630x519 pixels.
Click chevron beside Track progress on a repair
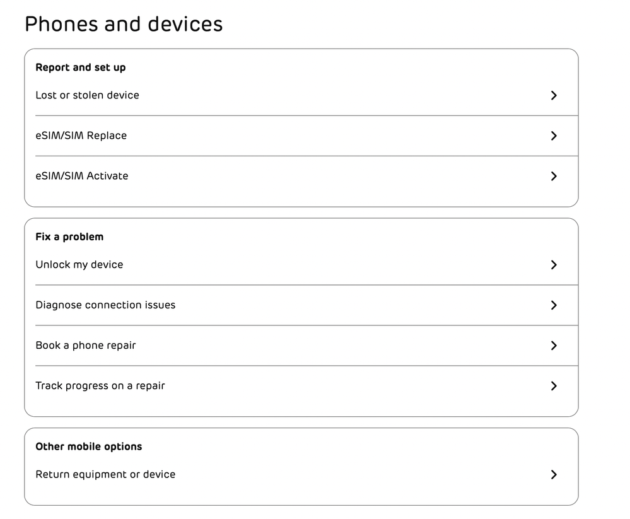pos(554,386)
